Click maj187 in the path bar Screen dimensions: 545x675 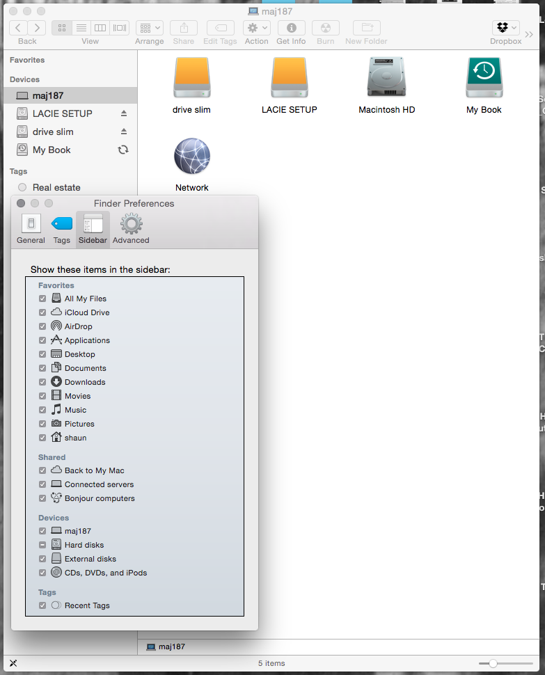166,646
